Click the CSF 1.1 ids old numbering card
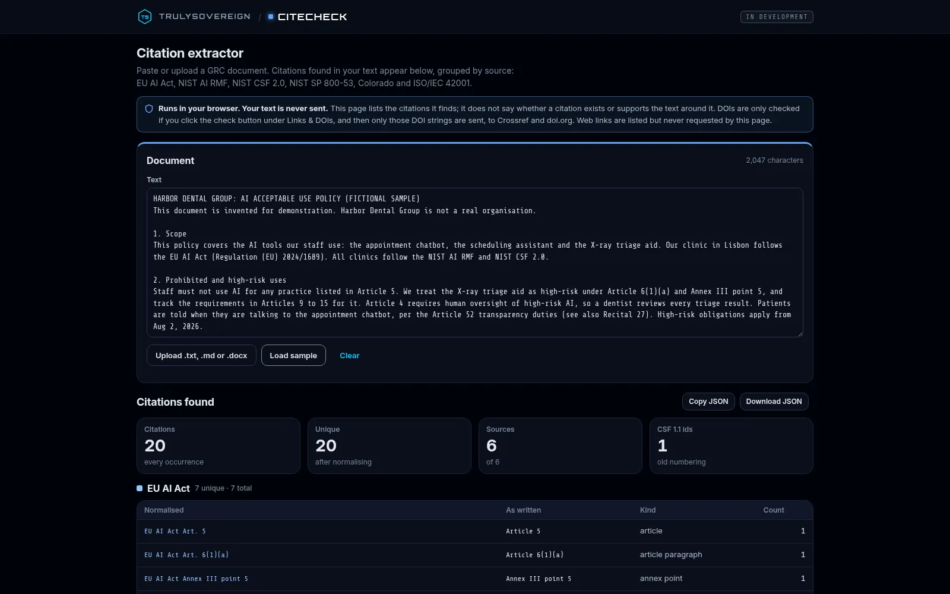Screen dimensions: 950x594 tap(731, 445)
